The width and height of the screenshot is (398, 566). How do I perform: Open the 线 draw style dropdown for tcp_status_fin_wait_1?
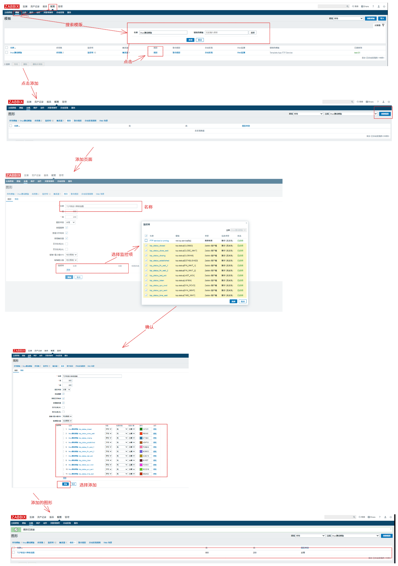tap(122, 447)
